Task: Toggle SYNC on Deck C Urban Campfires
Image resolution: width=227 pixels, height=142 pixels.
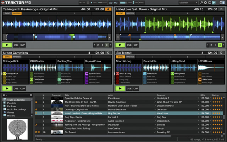Action: (x=7, y=57)
